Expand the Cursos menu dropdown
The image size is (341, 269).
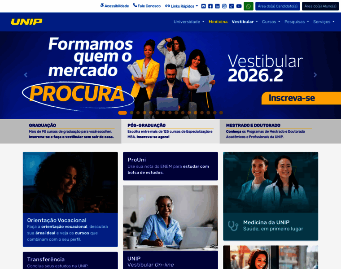point(271,22)
